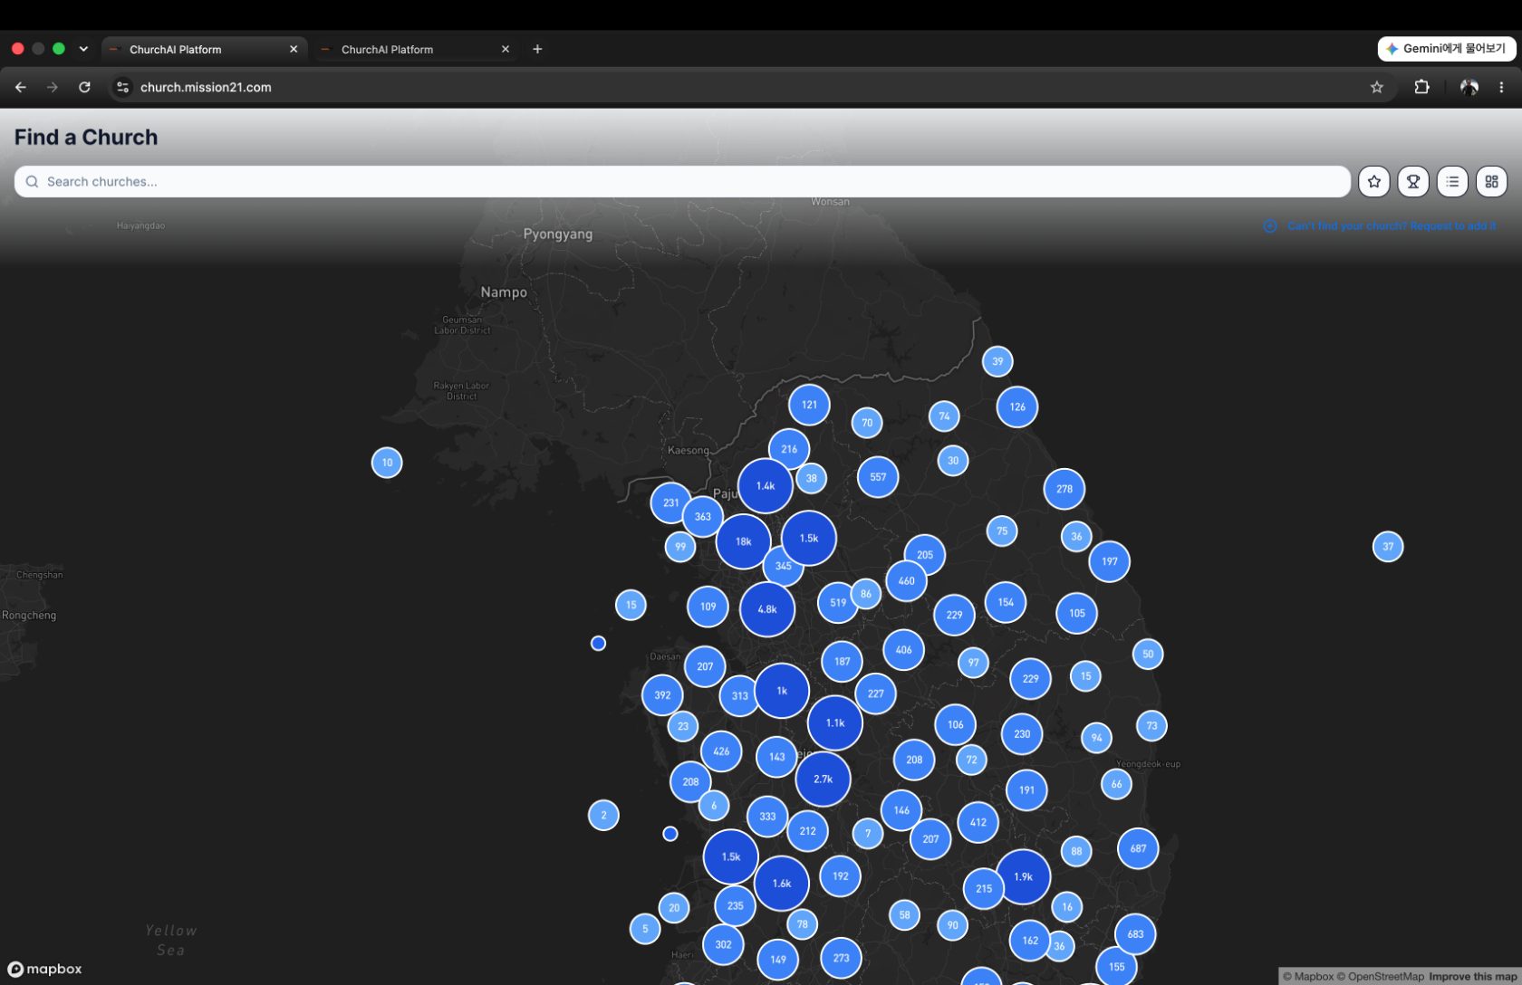Open the browser extensions puzzle icon
The height and width of the screenshot is (985, 1522).
point(1421,87)
